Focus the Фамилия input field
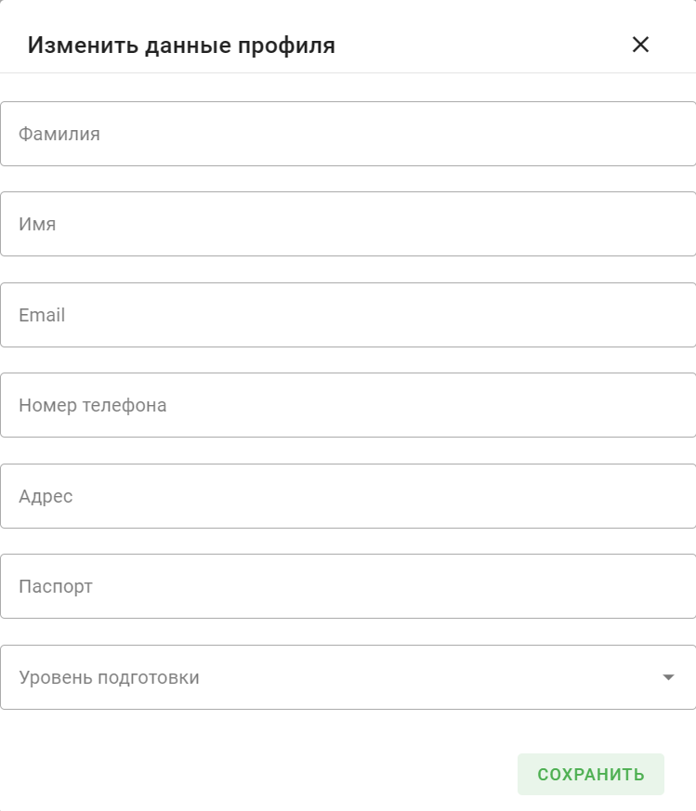 pos(348,134)
